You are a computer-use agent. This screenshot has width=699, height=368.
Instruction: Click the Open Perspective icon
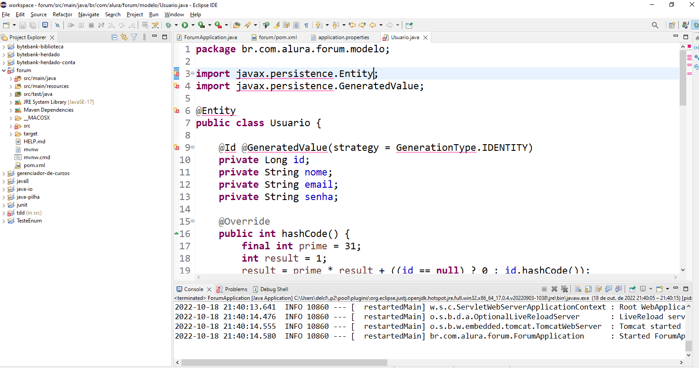coord(672,26)
